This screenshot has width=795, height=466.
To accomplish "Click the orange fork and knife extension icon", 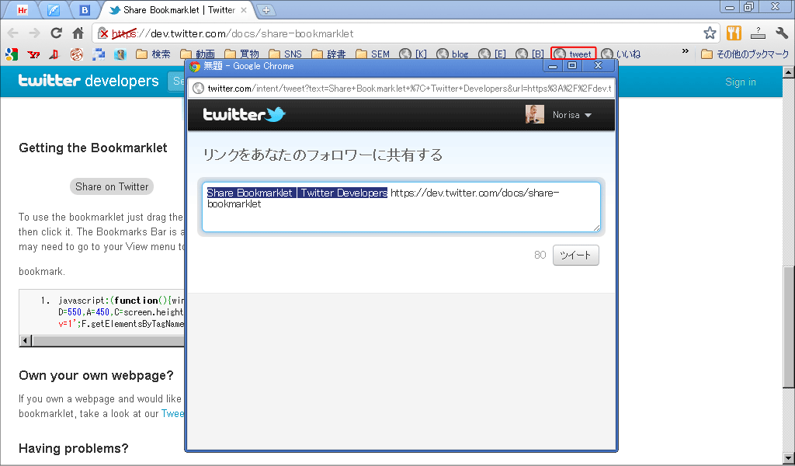I will click(734, 33).
